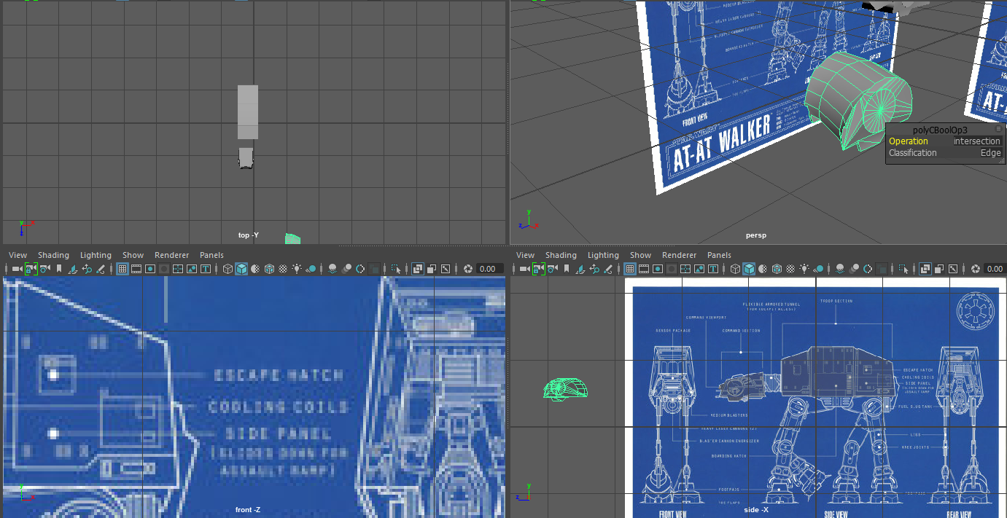Open the View menu of the front panel
Image resolution: width=1007 pixels, height=518 pixels.
click(x=18, y=255)
